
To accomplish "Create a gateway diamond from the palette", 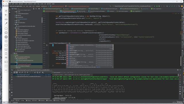I will tap(6, 41).
